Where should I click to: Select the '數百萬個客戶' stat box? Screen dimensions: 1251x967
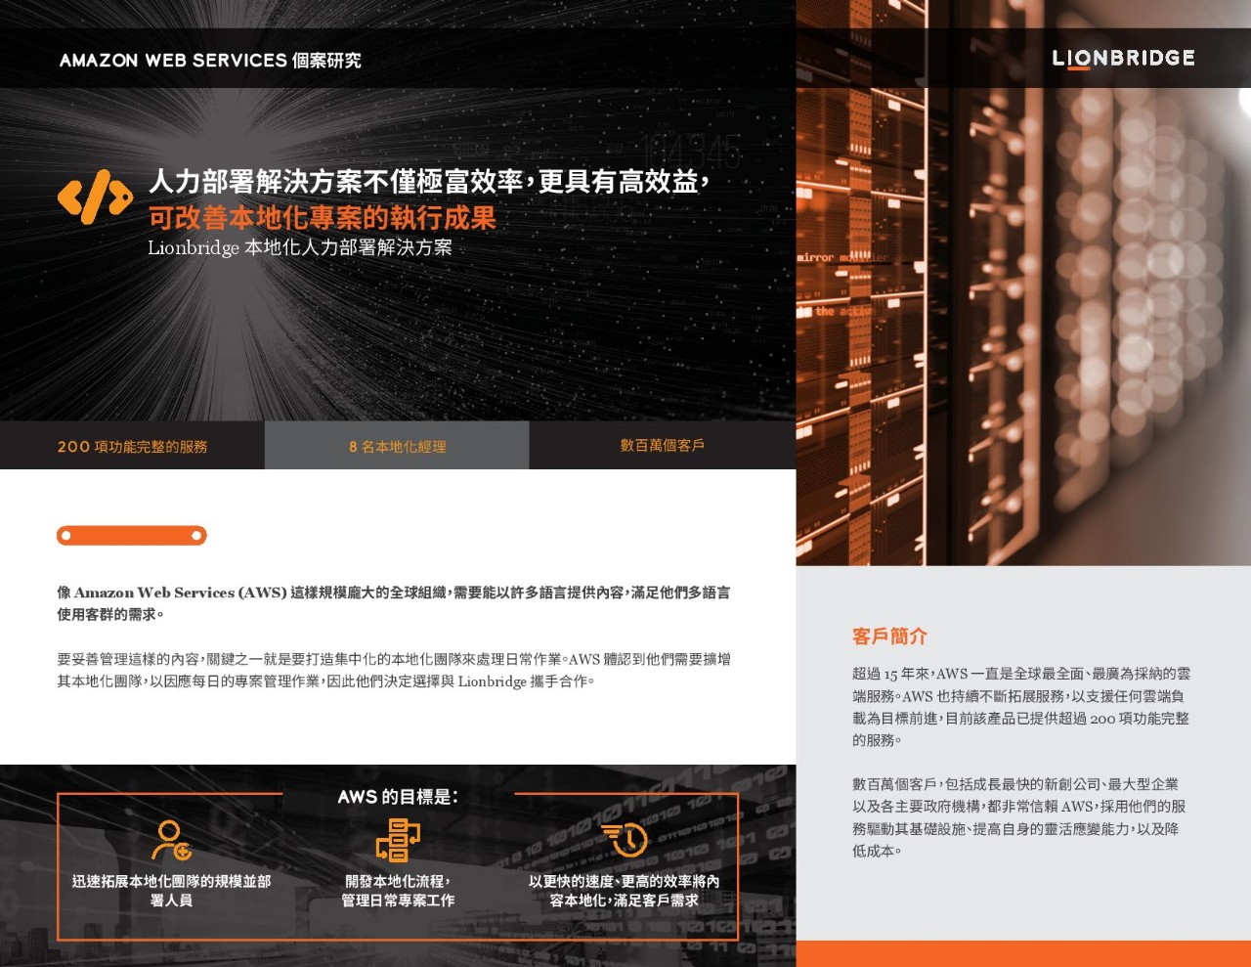pos(663,446)
